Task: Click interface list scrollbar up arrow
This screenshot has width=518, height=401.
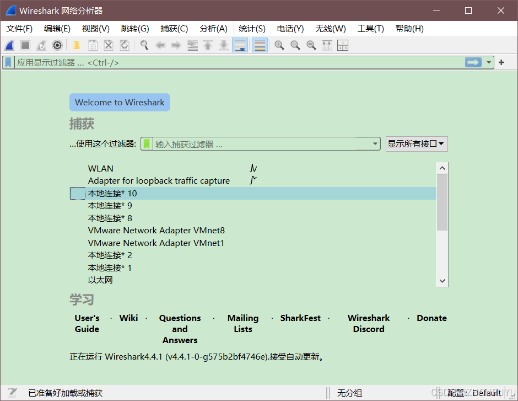Action: [443, 168]
